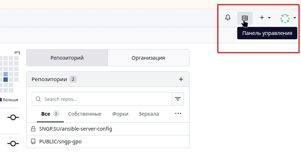The width and height of the screenshot is (301, 155).
Task: Select the Форки filter tab
Action: [x=120, y=114]
